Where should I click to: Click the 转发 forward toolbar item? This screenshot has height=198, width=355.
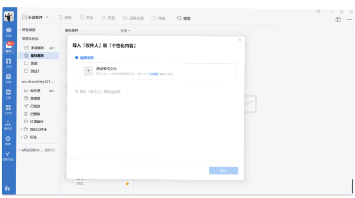point(158,18)
